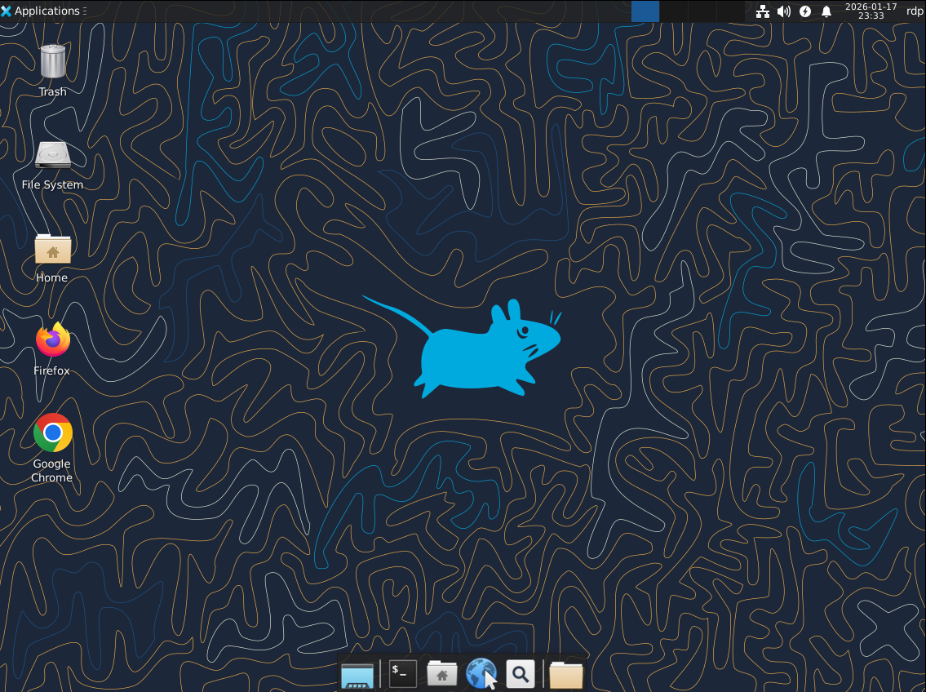Open Google Chrome from the desktop
Screen dimensions: 926x692
(x=52, y=432)
